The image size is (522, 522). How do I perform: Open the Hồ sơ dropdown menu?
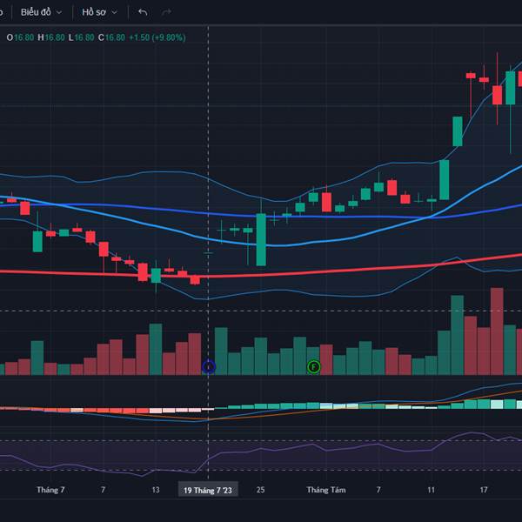pyautogui.click(x=99, y=12)
